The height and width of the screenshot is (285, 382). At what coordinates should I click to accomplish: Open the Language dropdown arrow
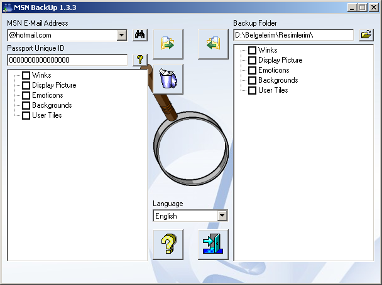coord(222,215)
